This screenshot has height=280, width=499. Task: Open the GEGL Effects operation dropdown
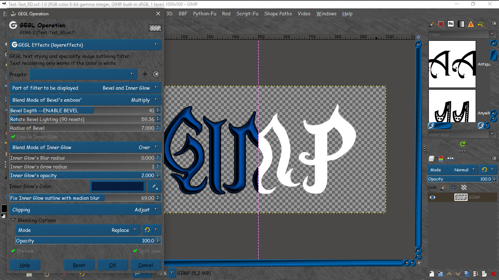click(85, 45)
